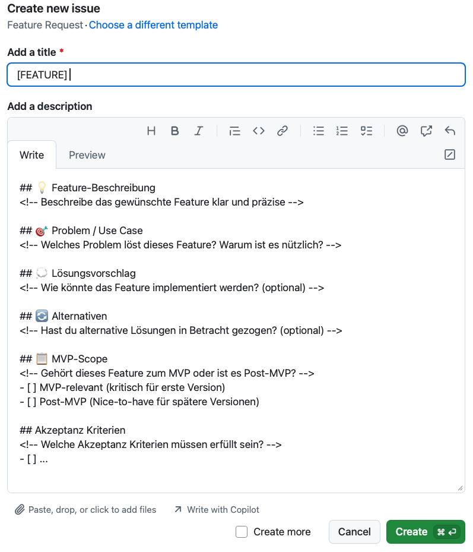
Task: Mention a user with the @ icon
Action: point(402,131)
